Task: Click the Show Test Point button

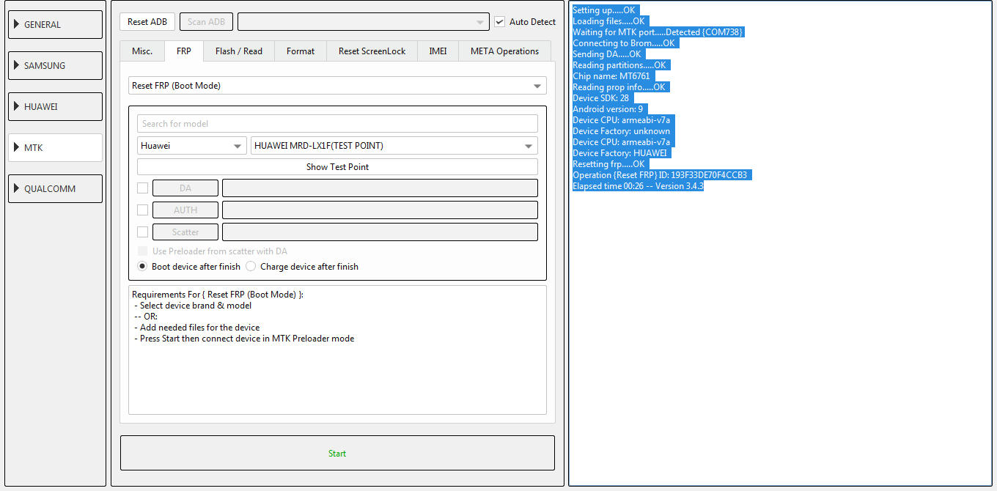Action: (x=337, y=167)
